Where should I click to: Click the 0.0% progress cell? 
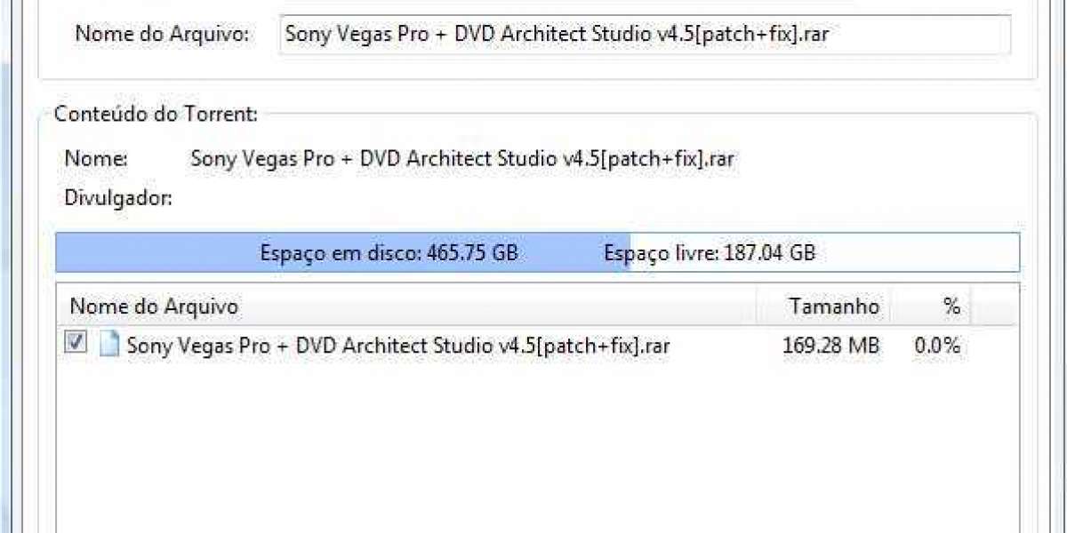click(x=937, y=346)
